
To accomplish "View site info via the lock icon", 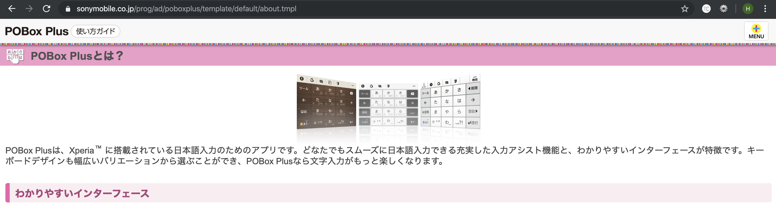I will pos(68,9).
